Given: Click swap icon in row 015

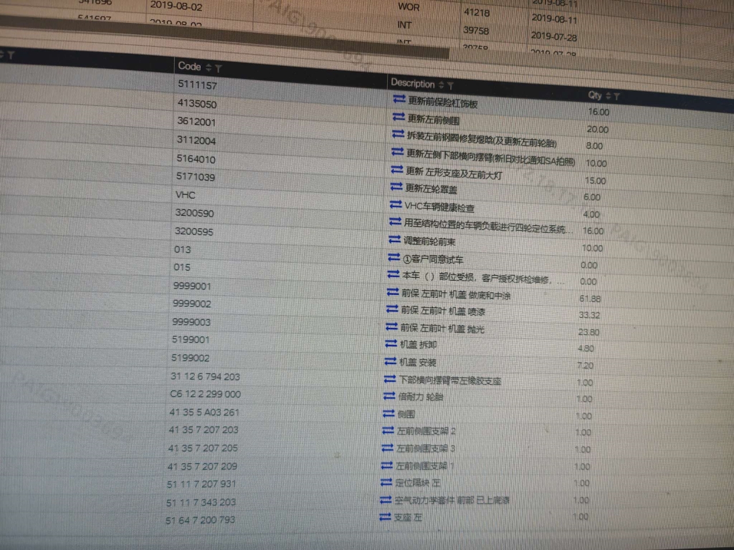Looking at the screenshot, I should coord(393,274).
